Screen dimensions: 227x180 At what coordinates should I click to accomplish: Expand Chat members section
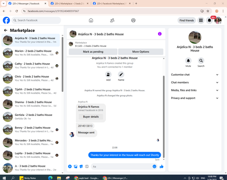click(195, 82)
